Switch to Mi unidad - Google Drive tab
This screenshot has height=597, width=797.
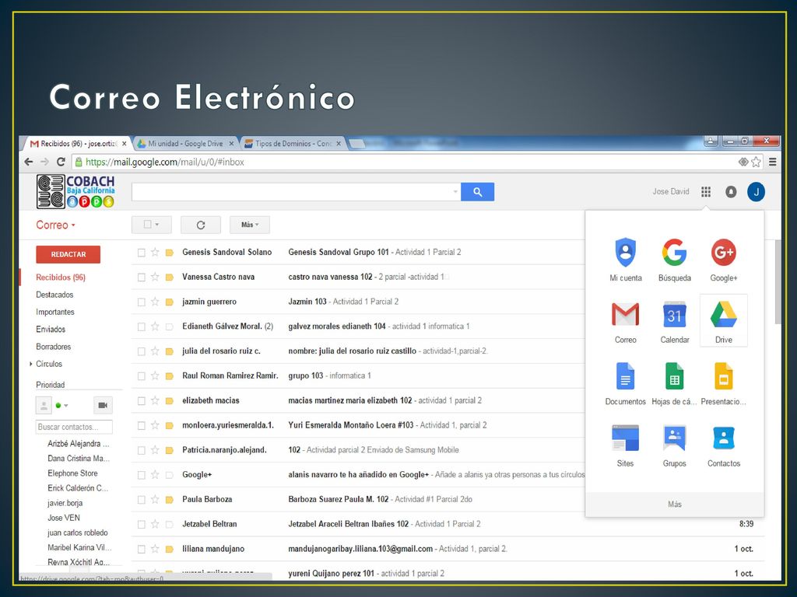pyautogui.click(x=185, y=144)
